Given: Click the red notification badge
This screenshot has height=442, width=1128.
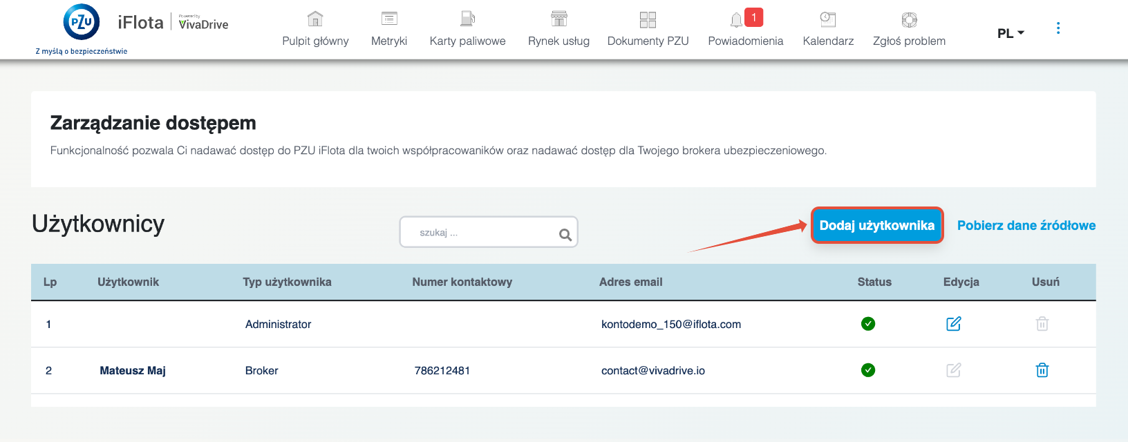Looking at the screenshot, I should 753,17.
